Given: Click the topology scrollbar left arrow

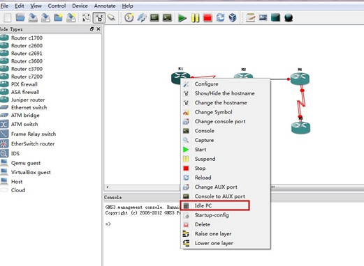Looking at the screenshot, I should click(108, 187).
